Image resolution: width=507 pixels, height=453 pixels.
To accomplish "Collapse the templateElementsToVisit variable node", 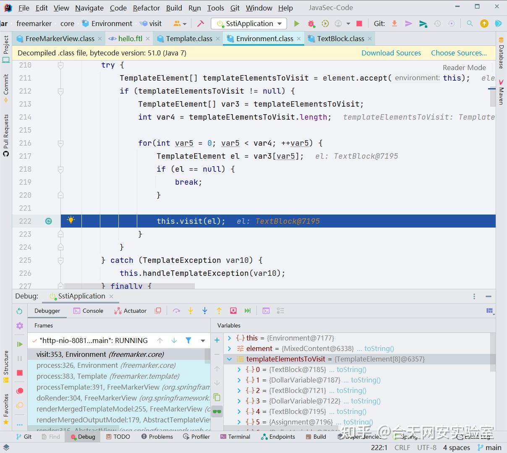I will tap(229, 359).
